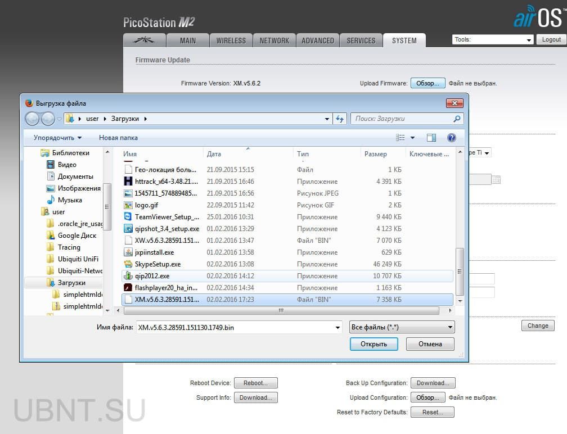The height and width of the screenshot is (434, 567).
Task: Click the Google Диск folder icon
Action: click(51, 235)
